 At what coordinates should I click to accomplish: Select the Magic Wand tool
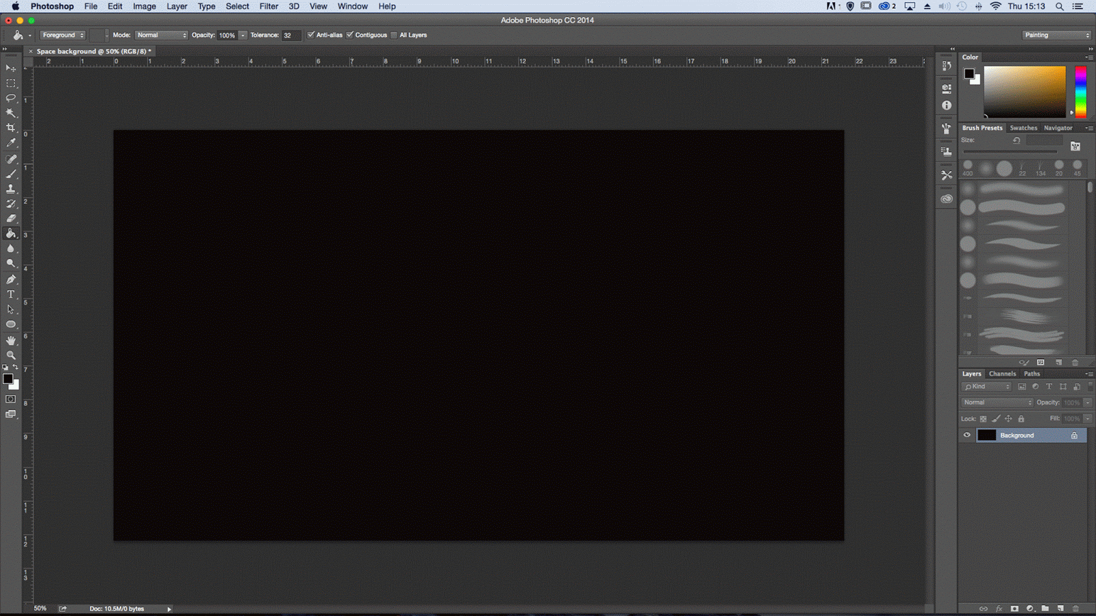coord(11,113)
